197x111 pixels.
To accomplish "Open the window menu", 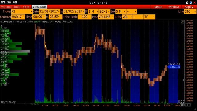I will [x=174, y=7].
